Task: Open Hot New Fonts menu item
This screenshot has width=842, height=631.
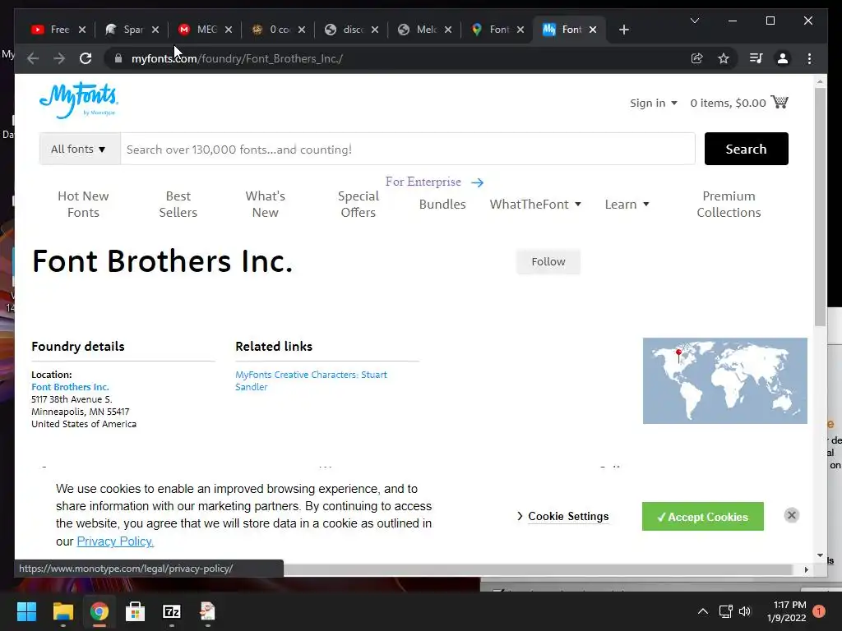Action: point(83,205)
